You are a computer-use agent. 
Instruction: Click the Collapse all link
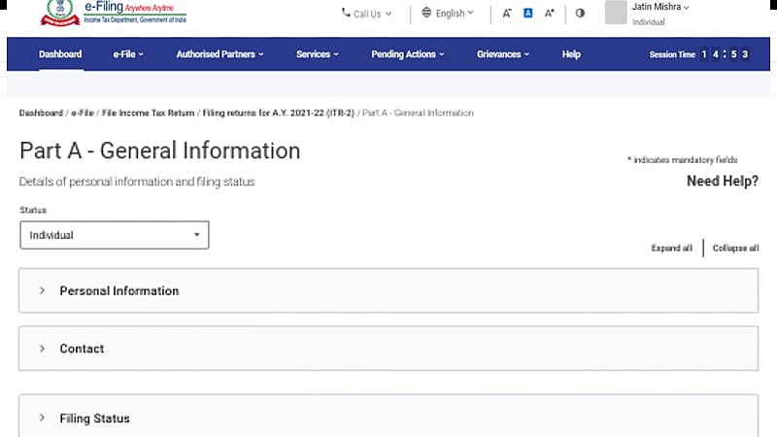(x=735, y=249)
